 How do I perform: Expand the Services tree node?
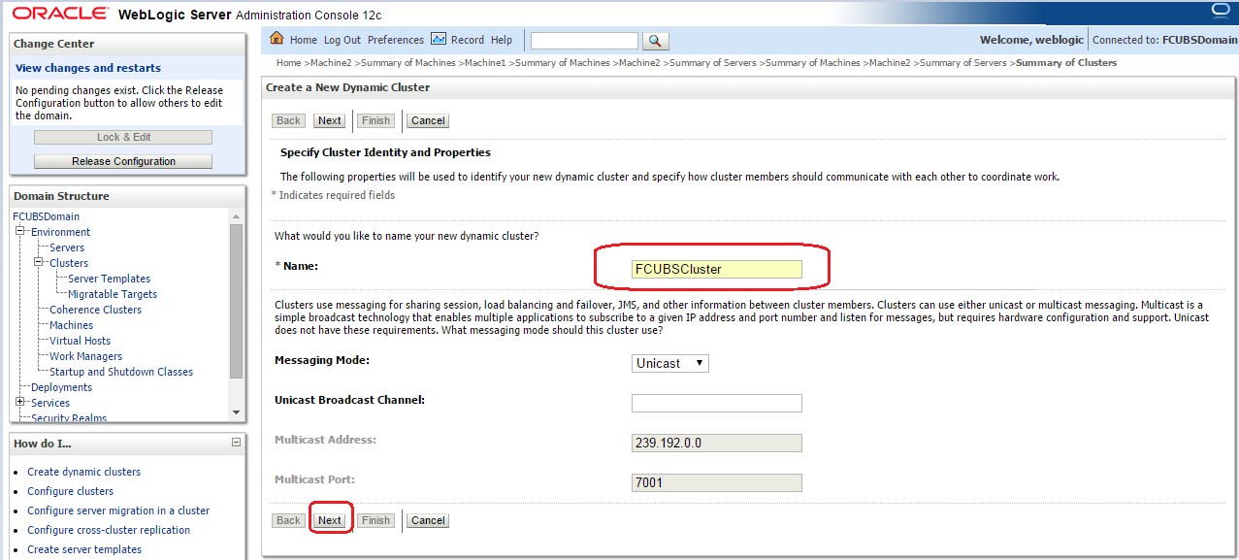point(20,403)
